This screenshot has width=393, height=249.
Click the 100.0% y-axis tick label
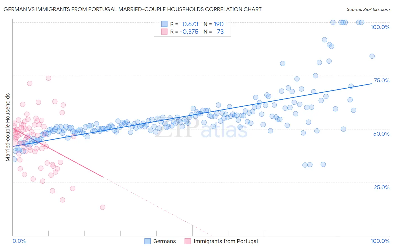380,27
